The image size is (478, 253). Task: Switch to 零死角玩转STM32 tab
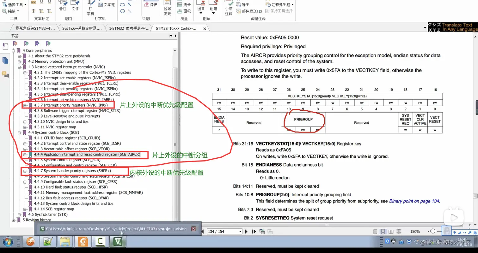[35, 28]
